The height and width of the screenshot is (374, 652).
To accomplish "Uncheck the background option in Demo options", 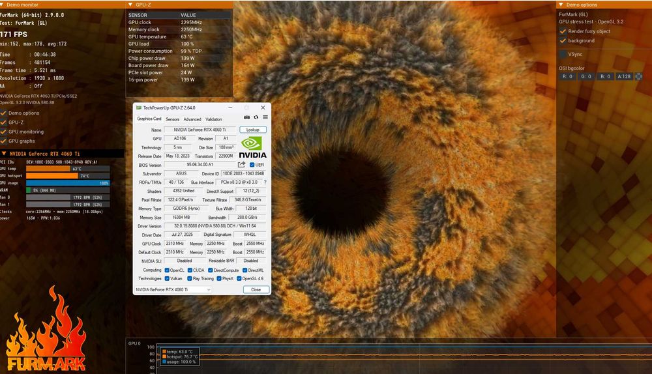I will coord(563,41).
